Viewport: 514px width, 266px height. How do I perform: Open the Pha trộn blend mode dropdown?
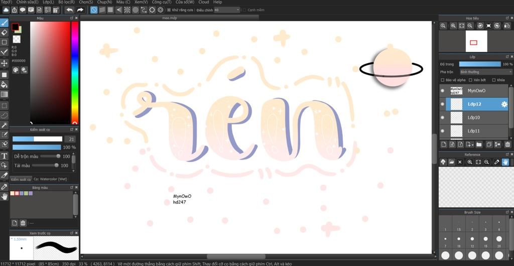pos(486,72)
